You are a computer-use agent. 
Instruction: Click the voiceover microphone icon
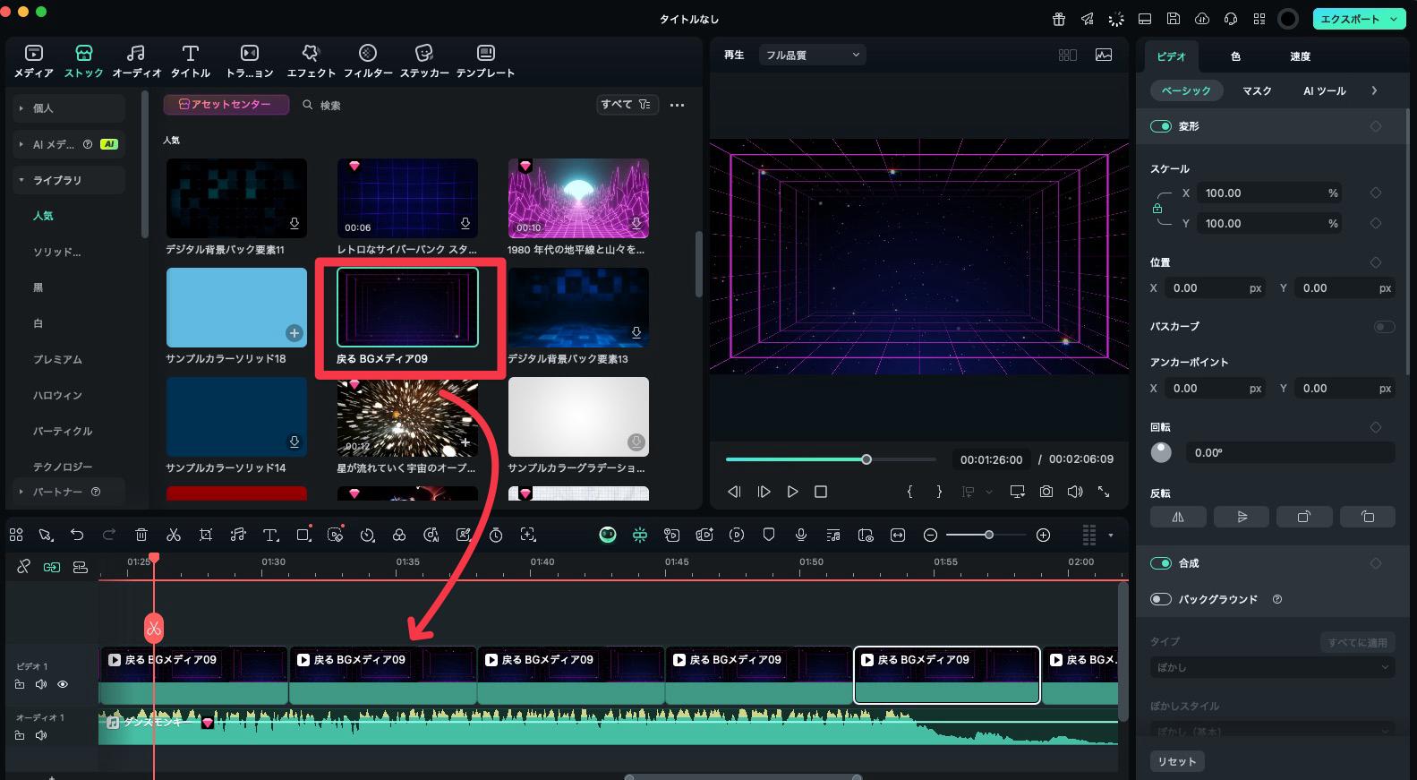pos(801,535)
